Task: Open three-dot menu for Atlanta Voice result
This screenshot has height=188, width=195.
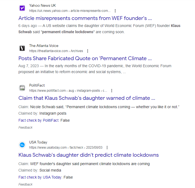Action: 87,51
